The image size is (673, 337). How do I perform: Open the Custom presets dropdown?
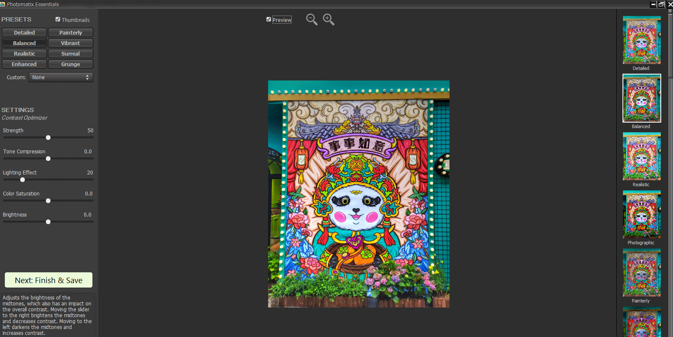coord(61,78)
